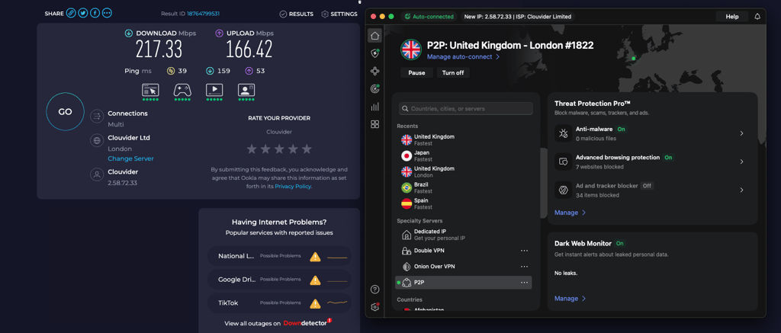The image size is (781, 333).
Task: Click the Help button in NordVPN
Action: coord(732,17)
